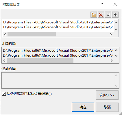This screenshot has width=122, height=115.
Task: Delete selected line with red X icon
Action: [101, 15]
